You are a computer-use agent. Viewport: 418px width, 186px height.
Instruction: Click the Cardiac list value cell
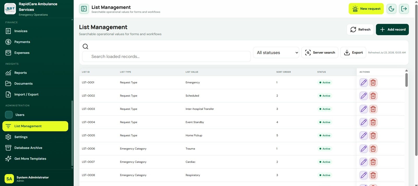(x=190, y=162)
